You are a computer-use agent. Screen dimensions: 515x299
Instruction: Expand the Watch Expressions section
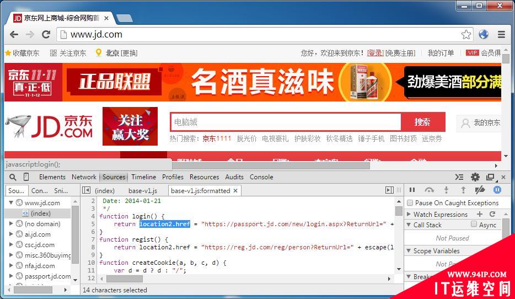click(409, 214)
